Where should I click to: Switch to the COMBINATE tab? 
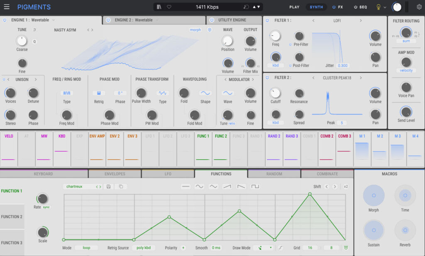point(327,174)
